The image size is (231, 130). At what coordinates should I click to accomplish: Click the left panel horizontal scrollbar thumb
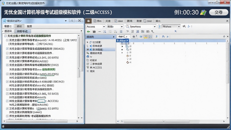[x=37, y=121]
